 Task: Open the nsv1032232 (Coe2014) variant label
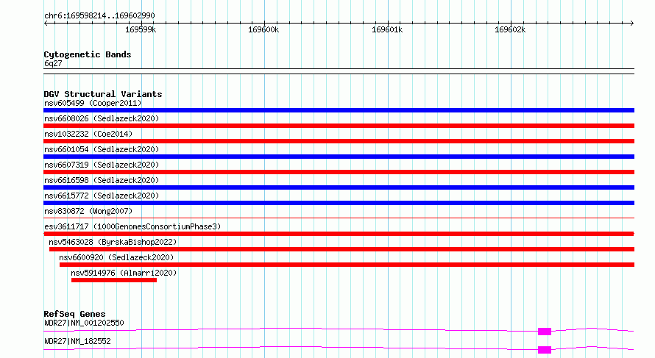[x=88, y=134]
